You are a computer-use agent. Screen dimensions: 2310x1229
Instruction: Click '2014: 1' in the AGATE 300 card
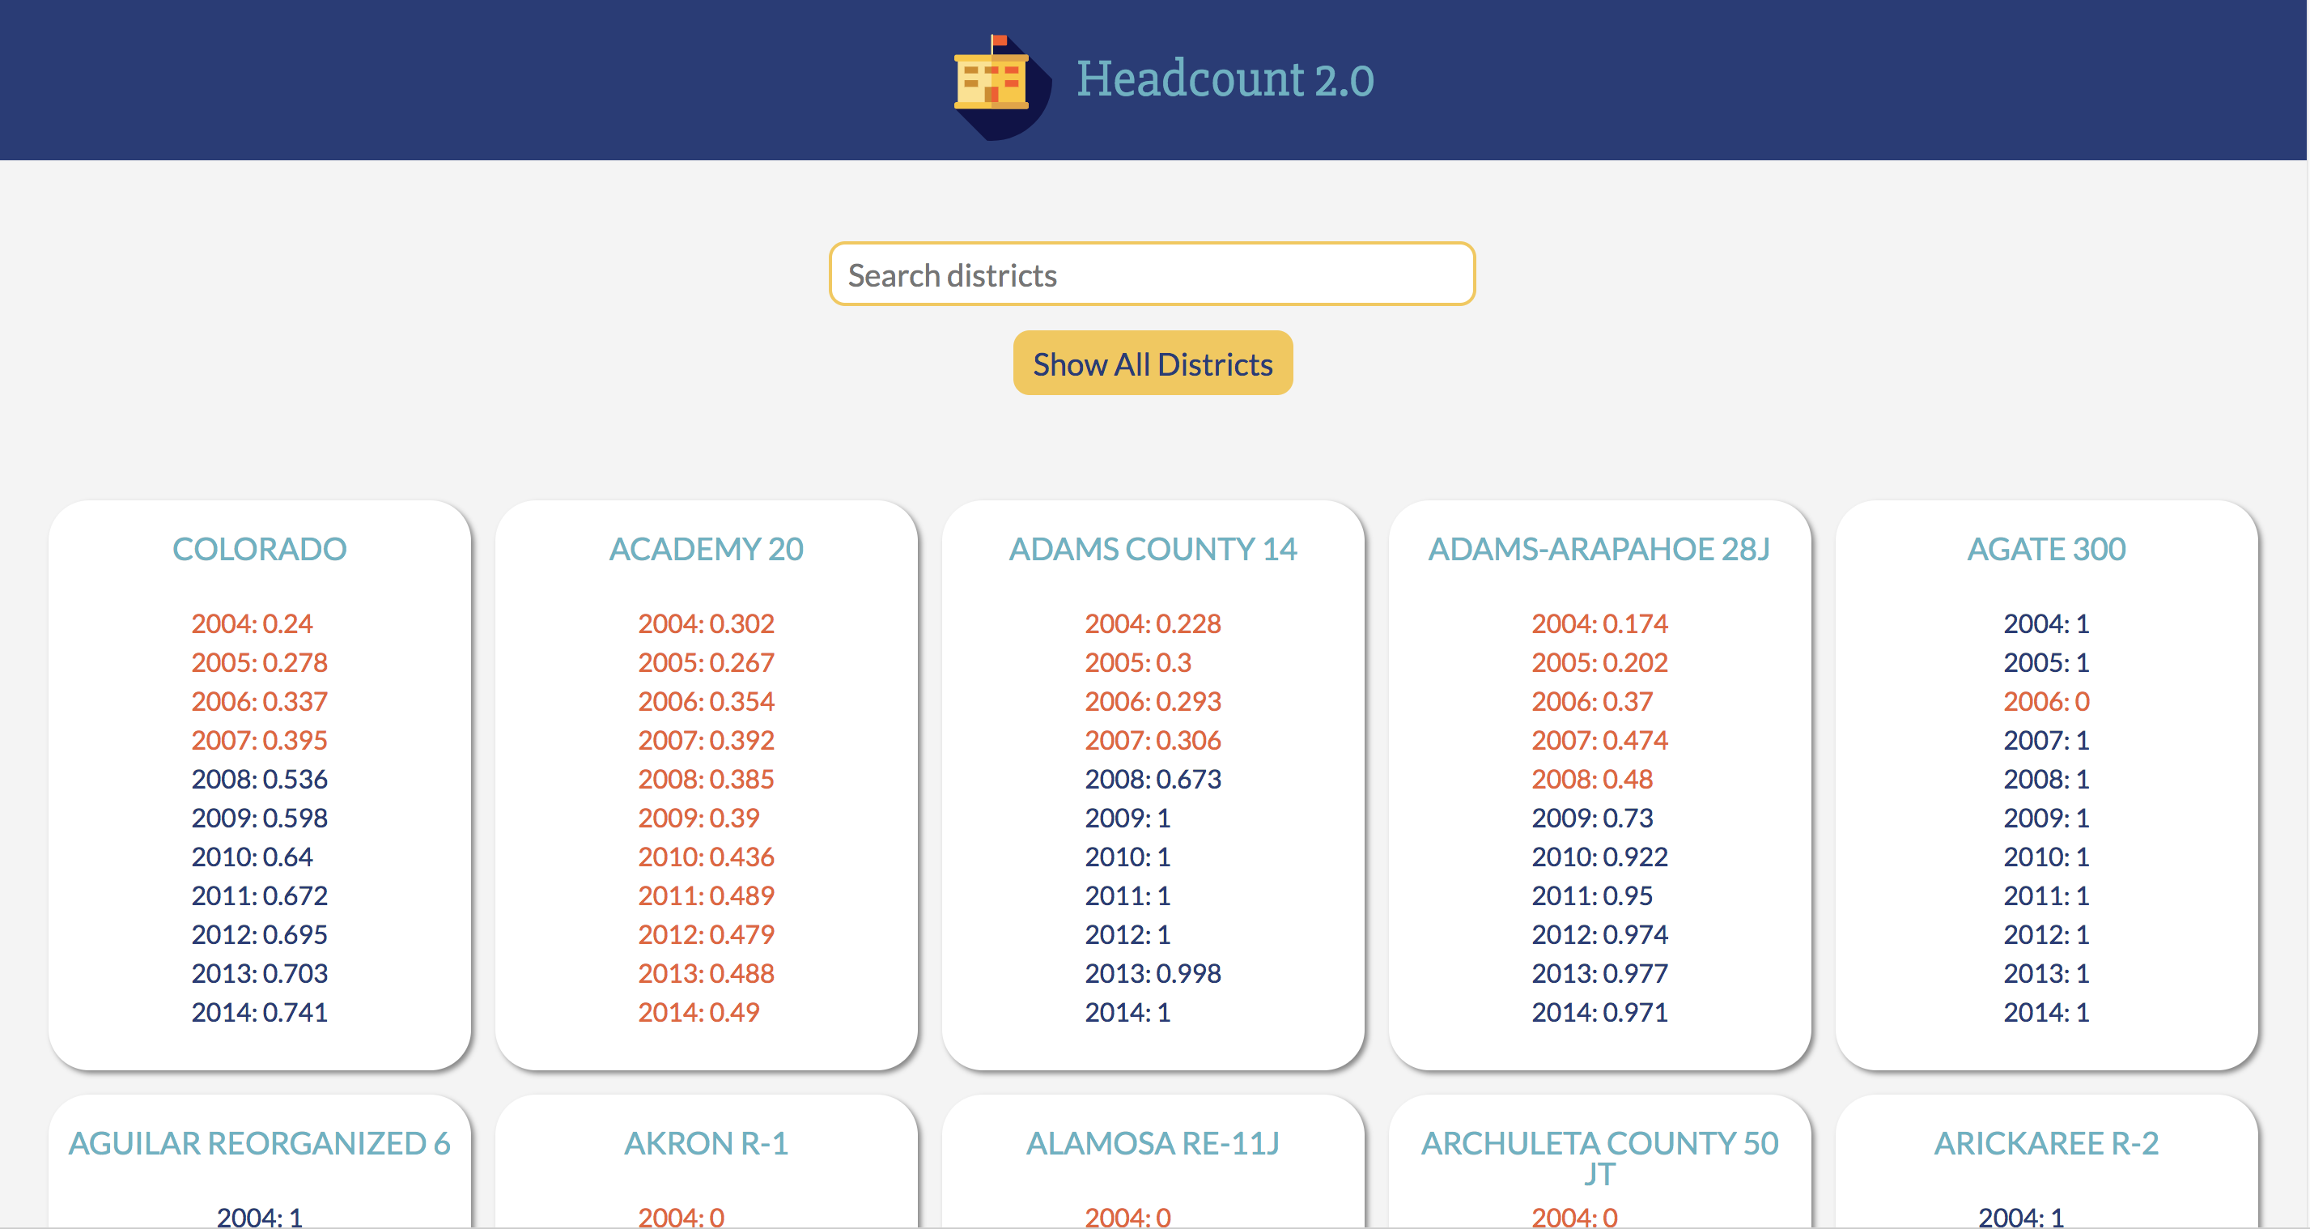pos(2046,1013)
